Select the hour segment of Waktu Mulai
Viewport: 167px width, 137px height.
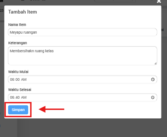point(12,80)
